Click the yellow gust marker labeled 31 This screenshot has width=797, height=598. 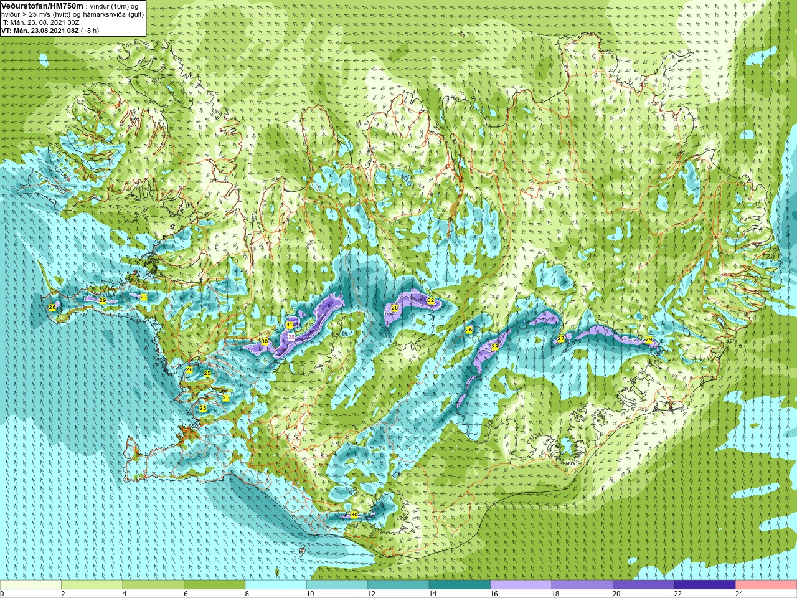pyautogui.click(x=290, y=325)
